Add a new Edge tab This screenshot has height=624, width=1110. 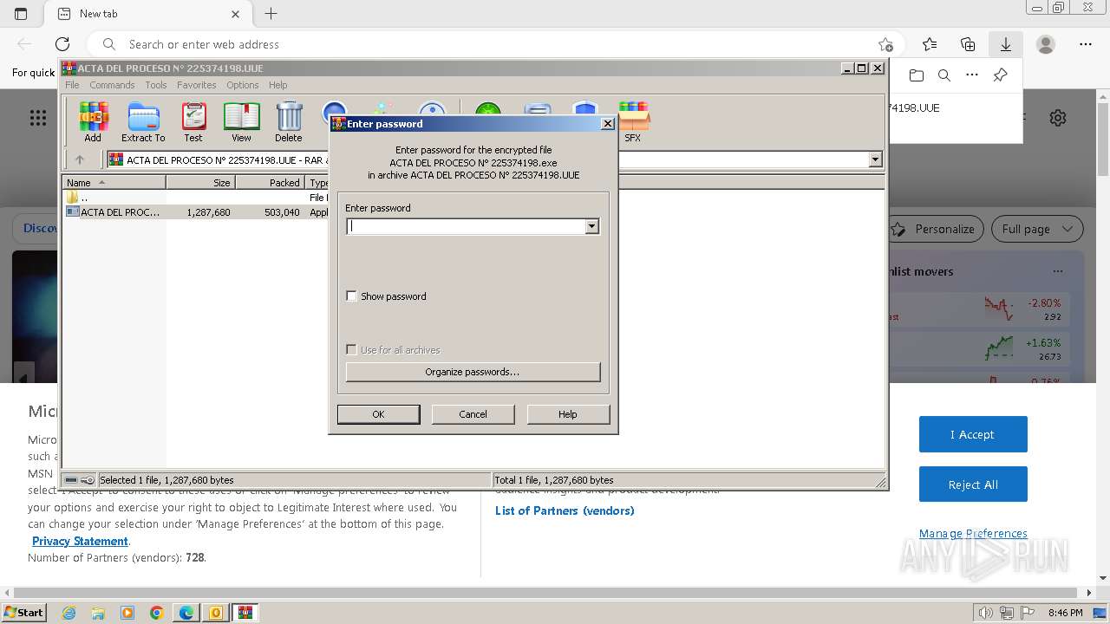[271, 14]
